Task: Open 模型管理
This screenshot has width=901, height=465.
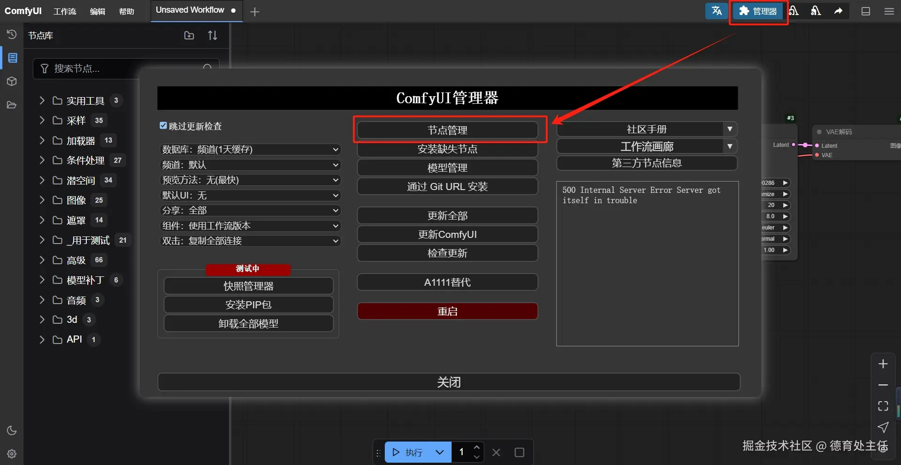Action: pos(447,168)
